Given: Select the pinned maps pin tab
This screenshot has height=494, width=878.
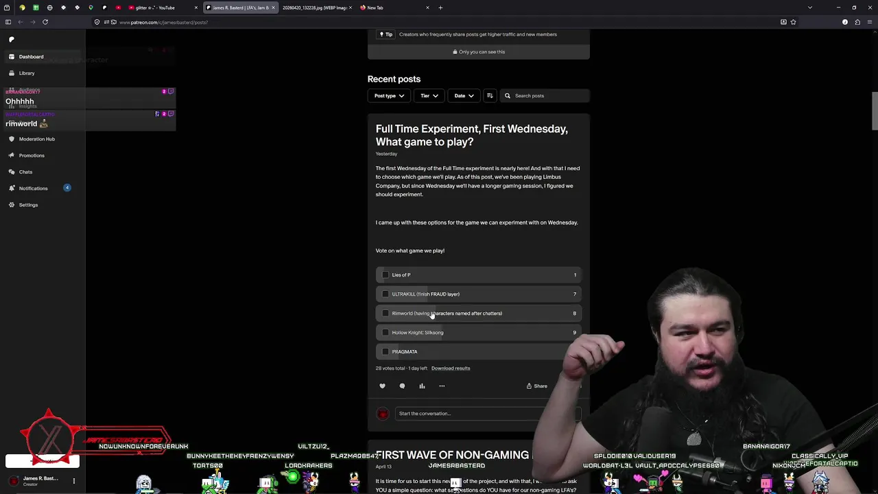Looking at the screenshot, I should pos(91,8).
